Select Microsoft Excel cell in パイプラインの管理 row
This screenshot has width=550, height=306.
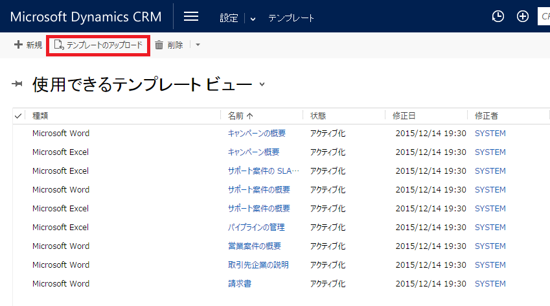pos(61,228)
